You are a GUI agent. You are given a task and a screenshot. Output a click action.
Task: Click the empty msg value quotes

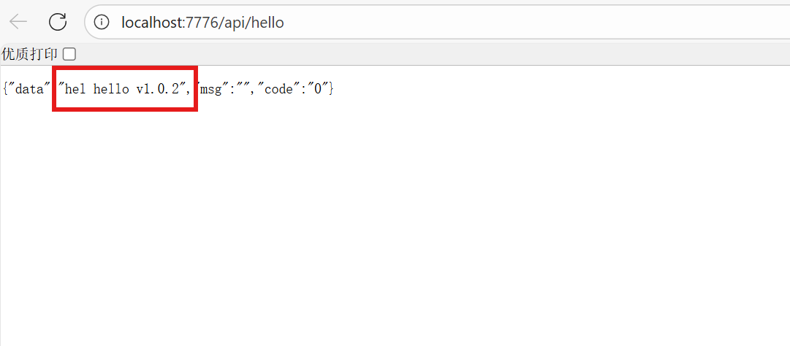tap(245, 89)
